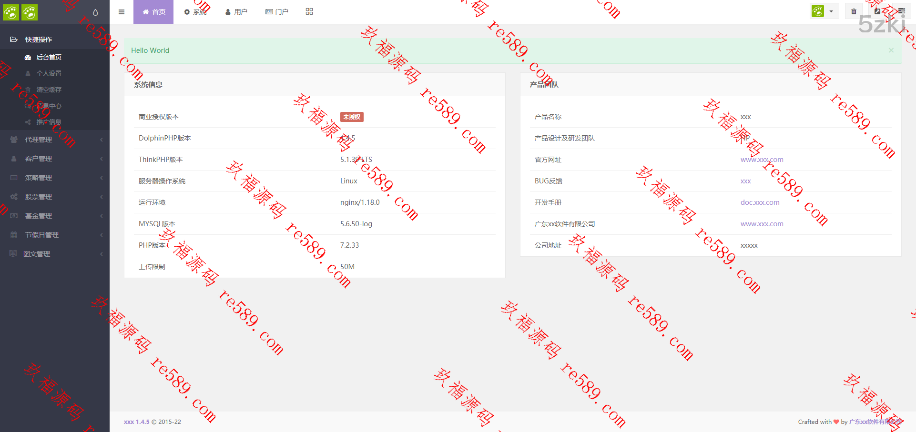Click the 运行环境 row label
This screenshot has height=432, width=916.
click(152, 202)
